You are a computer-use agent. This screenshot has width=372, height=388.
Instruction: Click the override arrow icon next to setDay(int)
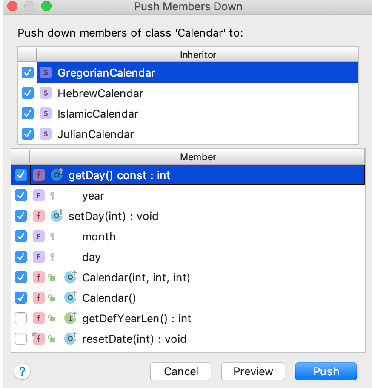[57, 216]
